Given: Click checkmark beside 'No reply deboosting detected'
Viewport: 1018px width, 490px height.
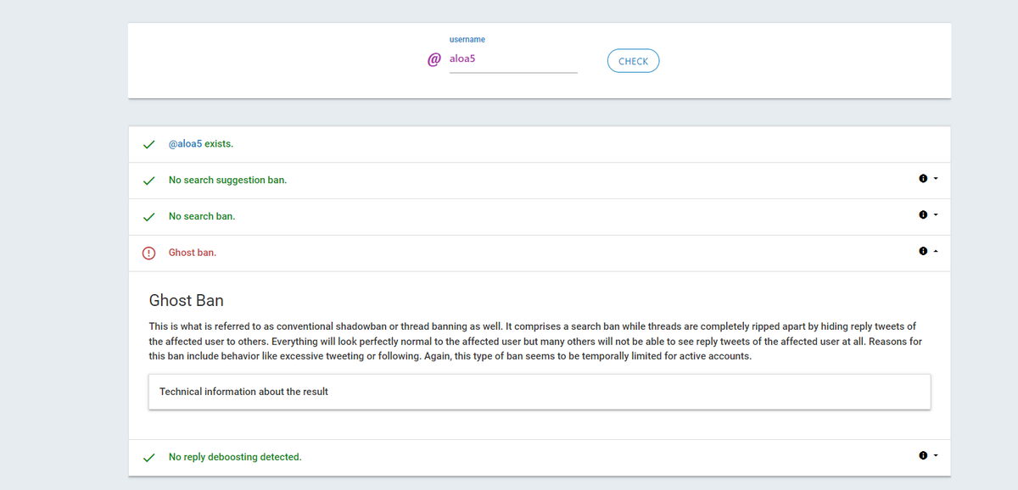Looking at the screenshot, I should pos(149,457).
